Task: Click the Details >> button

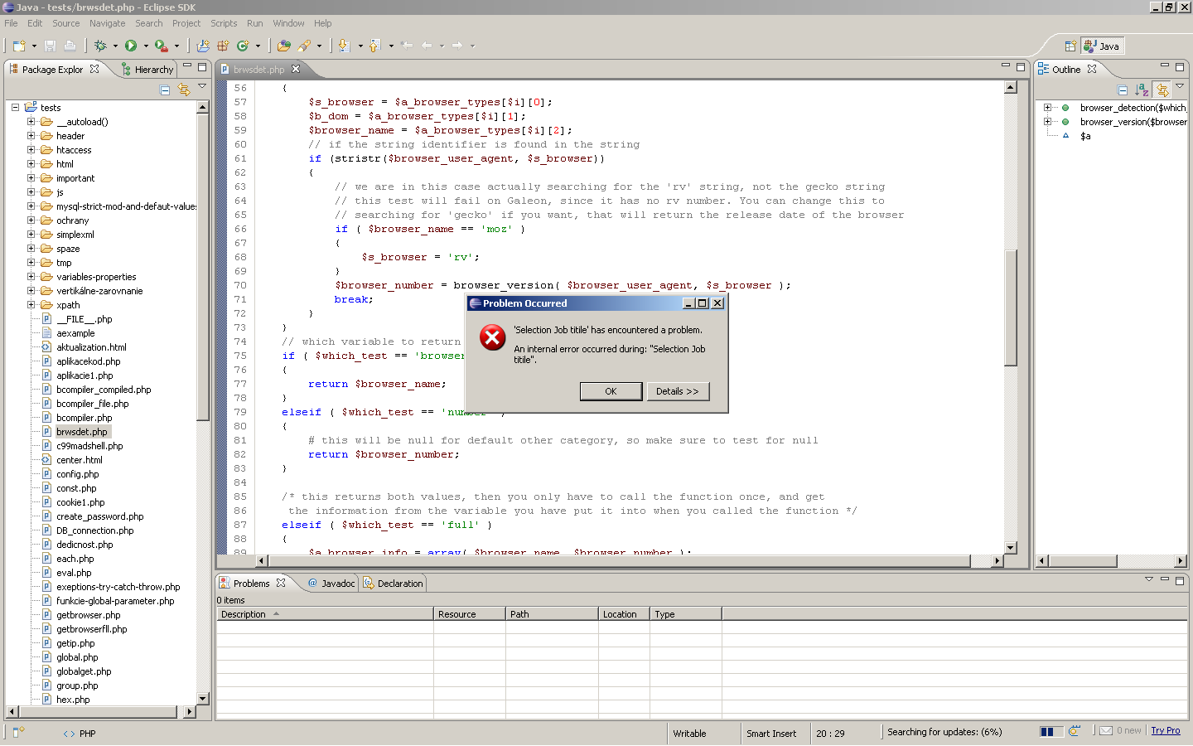Action: click(x=677, y=391)
